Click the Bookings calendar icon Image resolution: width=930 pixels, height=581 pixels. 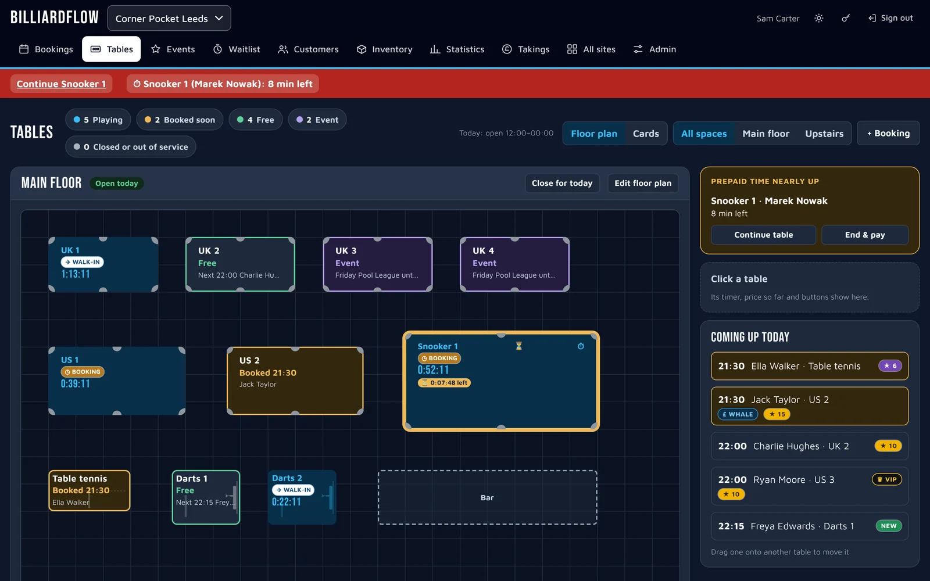(24, 49)
